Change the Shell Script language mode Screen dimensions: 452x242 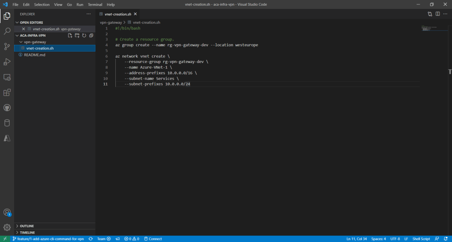421,239
